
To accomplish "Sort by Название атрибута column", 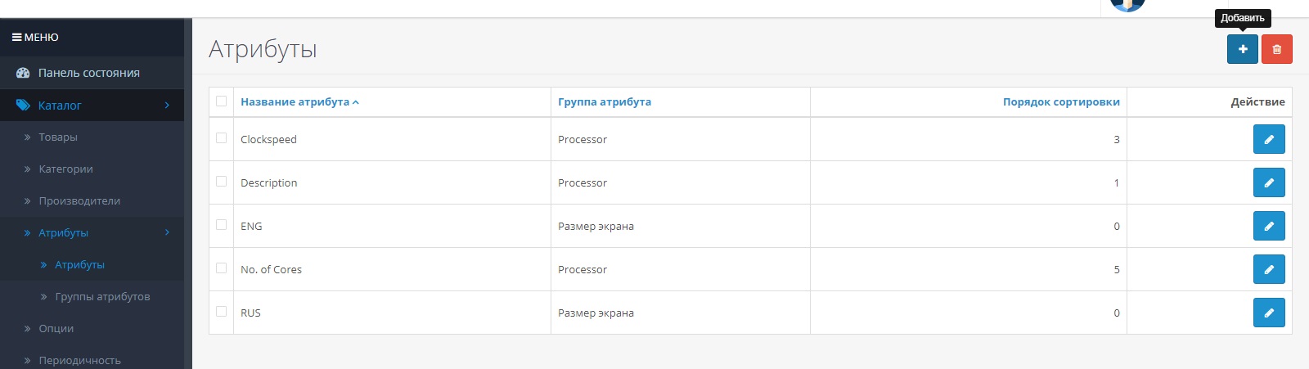I will 295,102.
